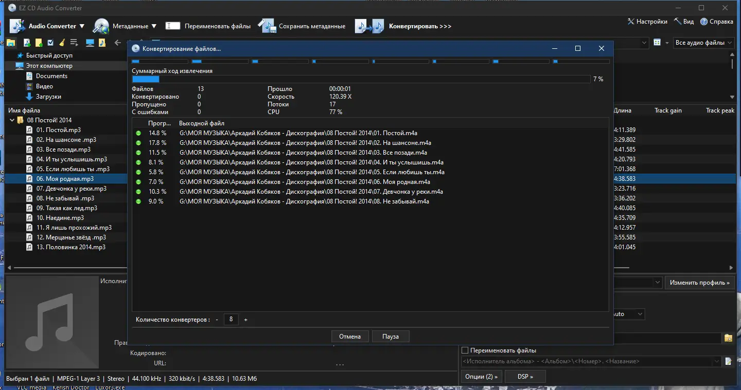Viewport: 741px width, 390px height.
Task: Collapse the 08 Постой! 2014 folder
Action: point(12,120)
